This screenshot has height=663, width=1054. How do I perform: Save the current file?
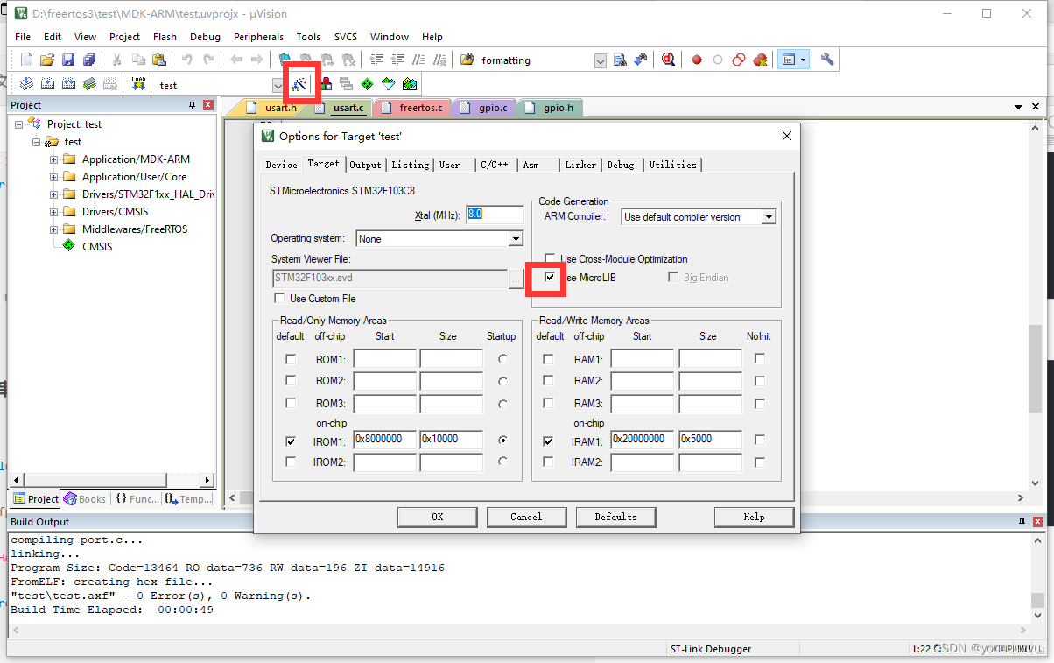coord(68,60)
